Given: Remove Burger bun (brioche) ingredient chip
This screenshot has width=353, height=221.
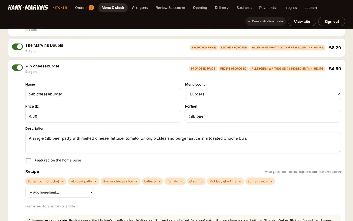Looking at the screenshot, I should [63, 182].
